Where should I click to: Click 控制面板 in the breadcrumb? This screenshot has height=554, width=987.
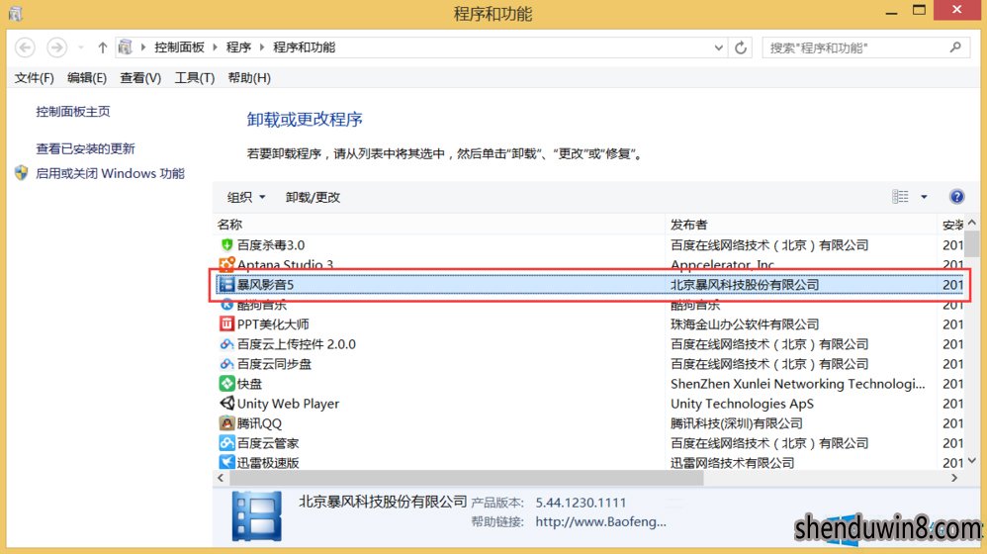pos(179,47)
